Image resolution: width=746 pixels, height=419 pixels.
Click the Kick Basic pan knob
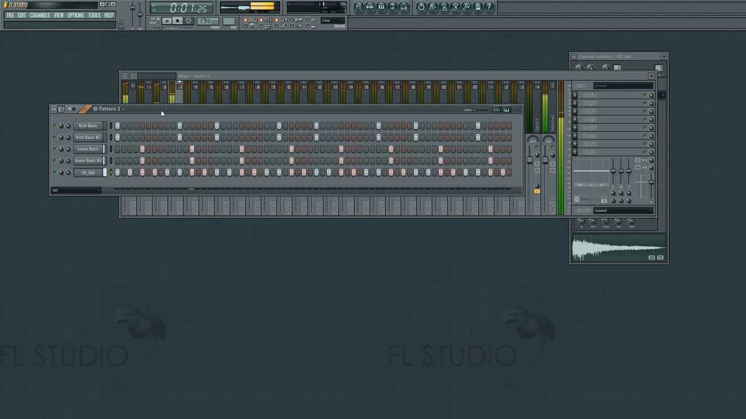click(x=61, y=126)
